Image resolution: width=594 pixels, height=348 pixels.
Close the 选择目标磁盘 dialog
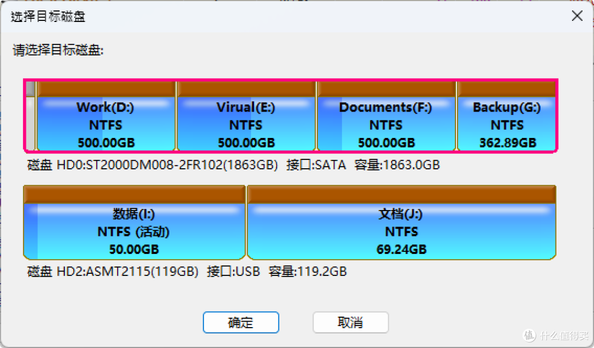point(577,16)
